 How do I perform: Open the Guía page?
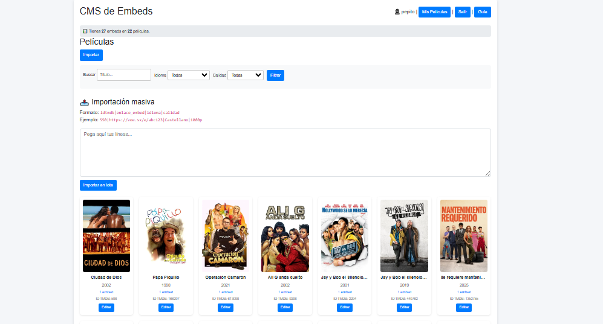pos(482,11)
